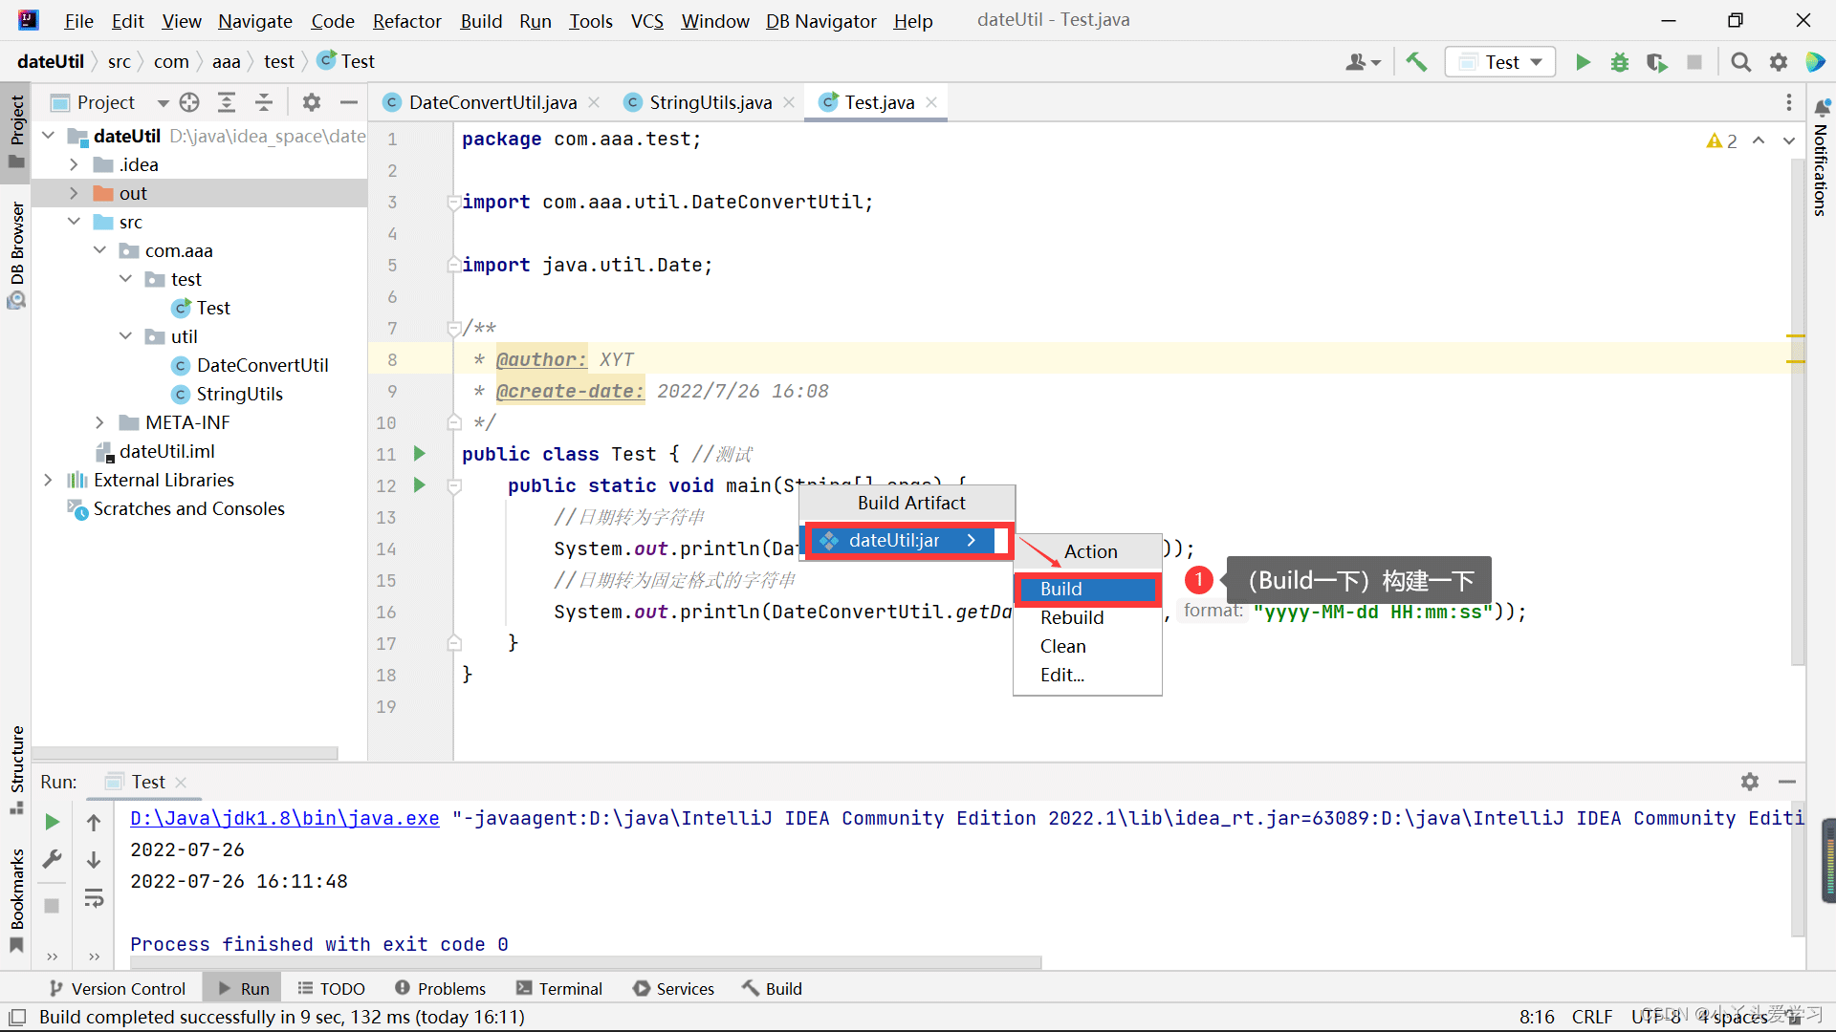Expand External Libraries node

[x=48, y=480]
